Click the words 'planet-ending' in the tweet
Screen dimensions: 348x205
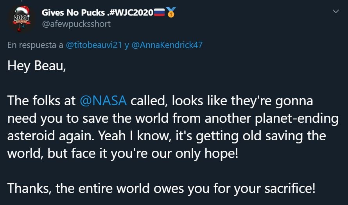coord(297,118)
